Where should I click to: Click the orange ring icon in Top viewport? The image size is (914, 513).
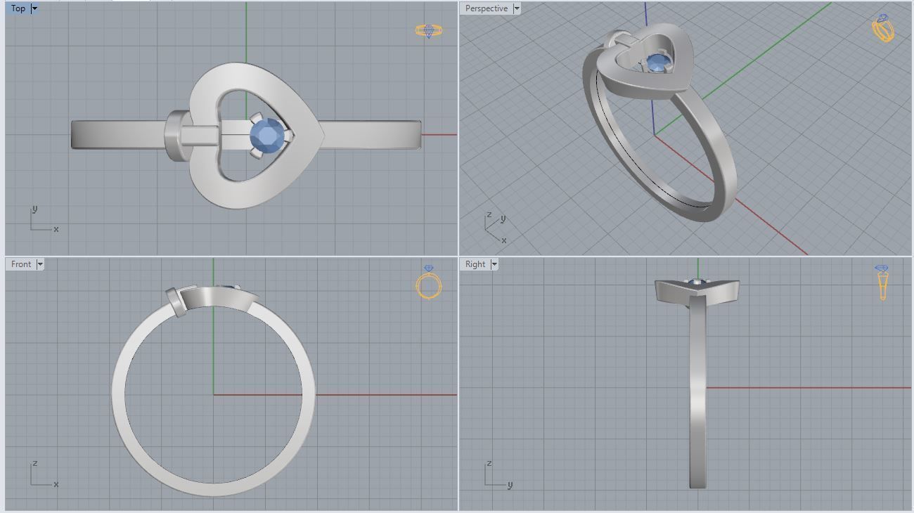click(428, 30)
